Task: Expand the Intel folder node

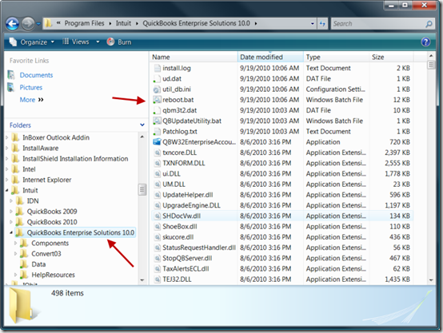Action: [x=7, y=169]
